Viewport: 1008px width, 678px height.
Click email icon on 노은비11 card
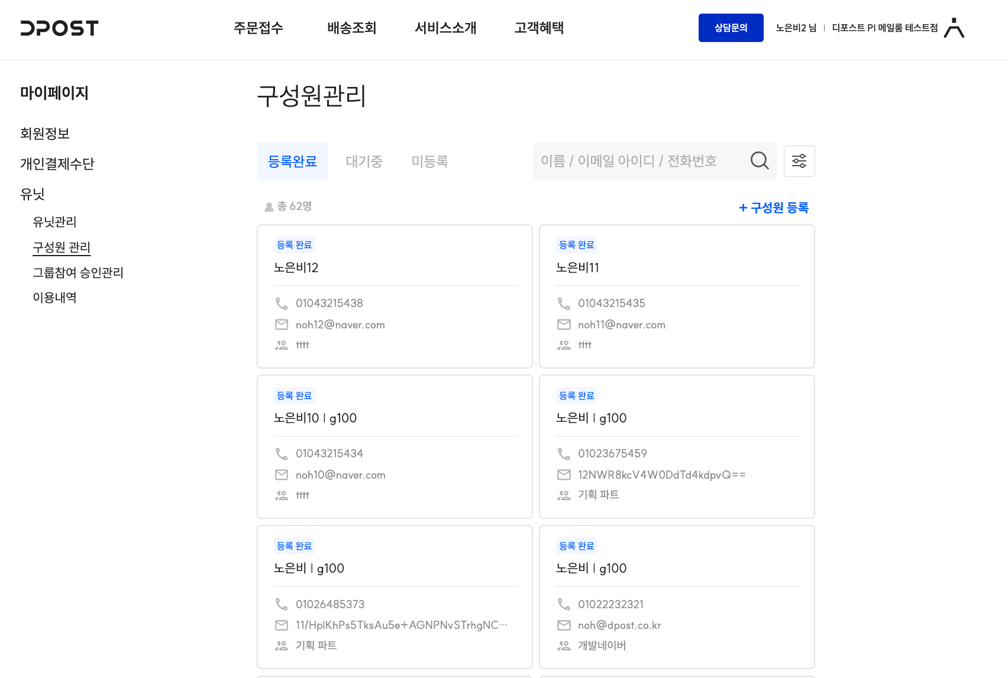(564, 325)
